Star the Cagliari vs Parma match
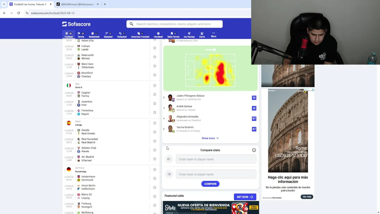The image size is (380, 214). coord(155,94)
